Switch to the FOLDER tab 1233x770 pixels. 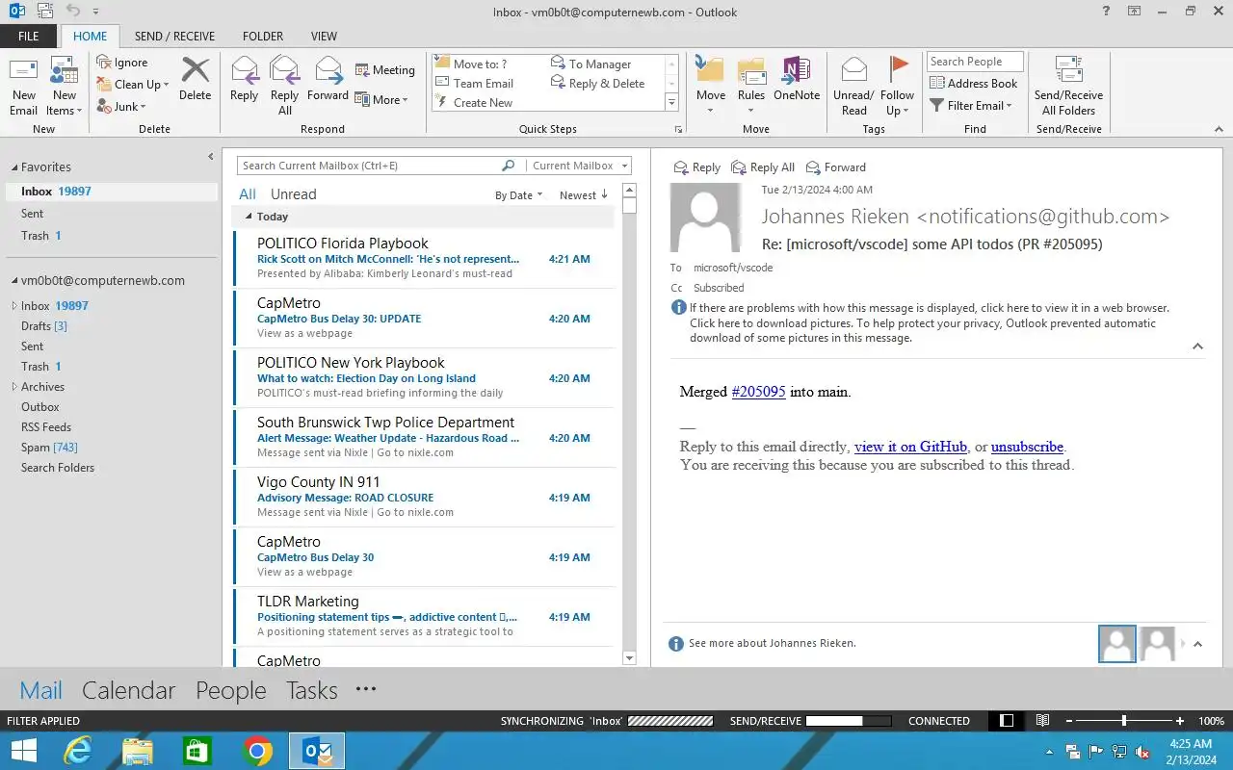263,37
